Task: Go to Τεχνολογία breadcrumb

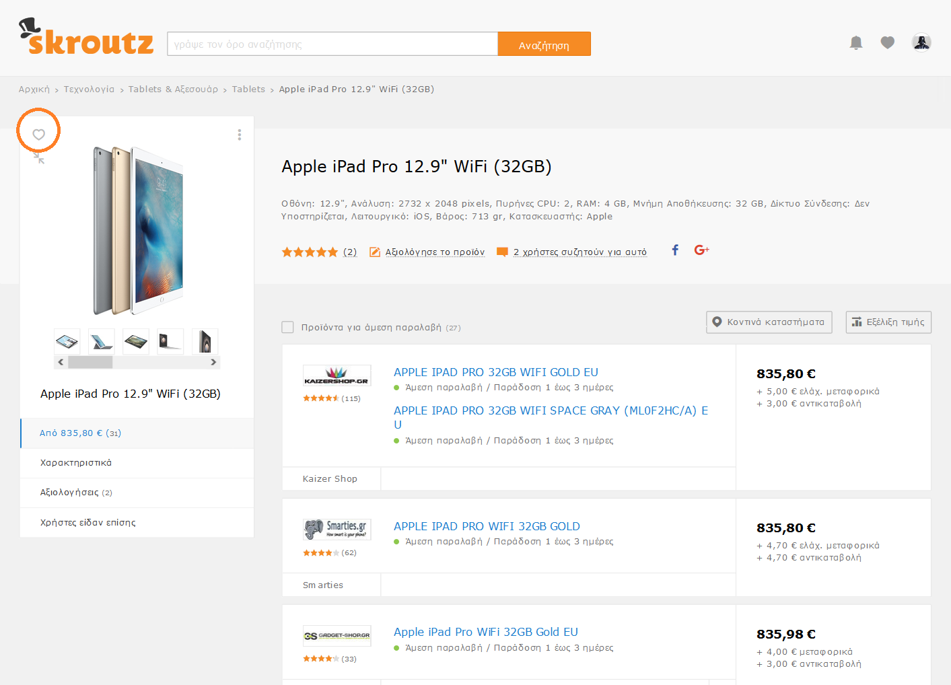Action: [x=89, y=89]
